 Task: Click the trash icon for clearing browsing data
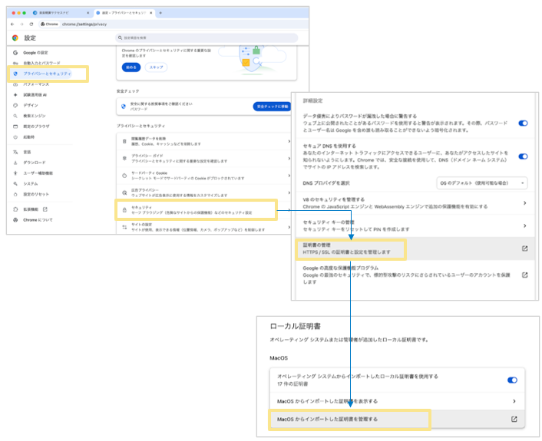click(124, 141)
